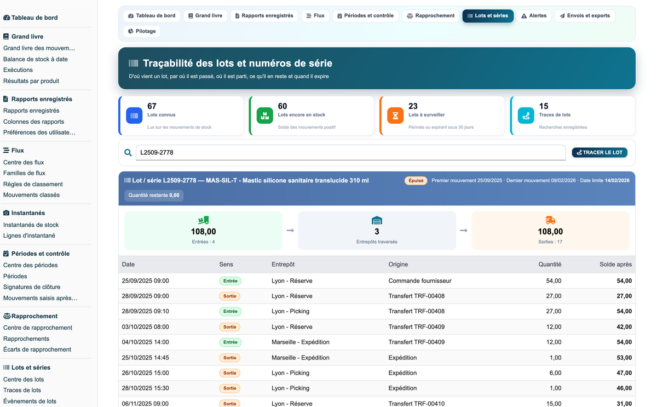The height and width of the screenshot is (407, 657).
Task: Open Résultats par produit
Action: [31, 81]
